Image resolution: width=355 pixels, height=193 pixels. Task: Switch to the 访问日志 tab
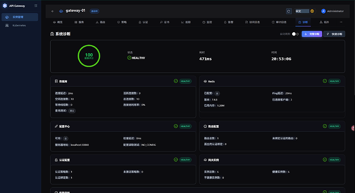coord(253,22)
